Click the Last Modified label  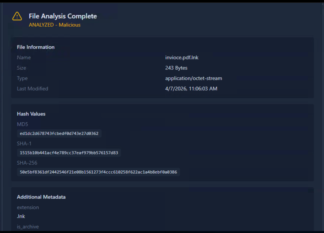pyautogui.click(x=32, y=89)
